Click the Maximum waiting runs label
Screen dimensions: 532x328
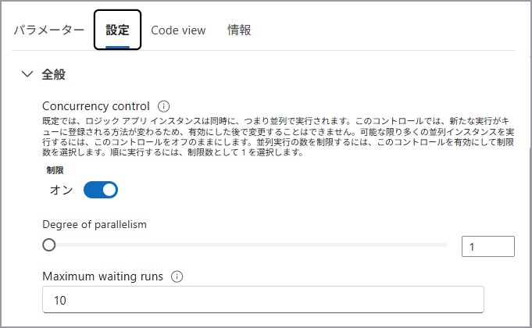coord(102,276)
